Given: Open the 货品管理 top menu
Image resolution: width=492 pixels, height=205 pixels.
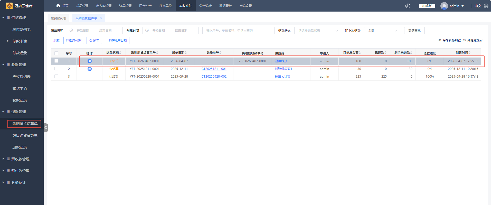Looking at the screenshot, I should pos(82,6).
